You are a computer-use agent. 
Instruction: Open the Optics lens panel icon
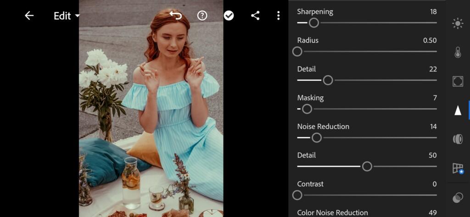pos(458,139)
